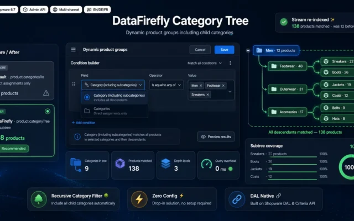Click the Add condition link

pyautogui.click(x=84, y=123)
